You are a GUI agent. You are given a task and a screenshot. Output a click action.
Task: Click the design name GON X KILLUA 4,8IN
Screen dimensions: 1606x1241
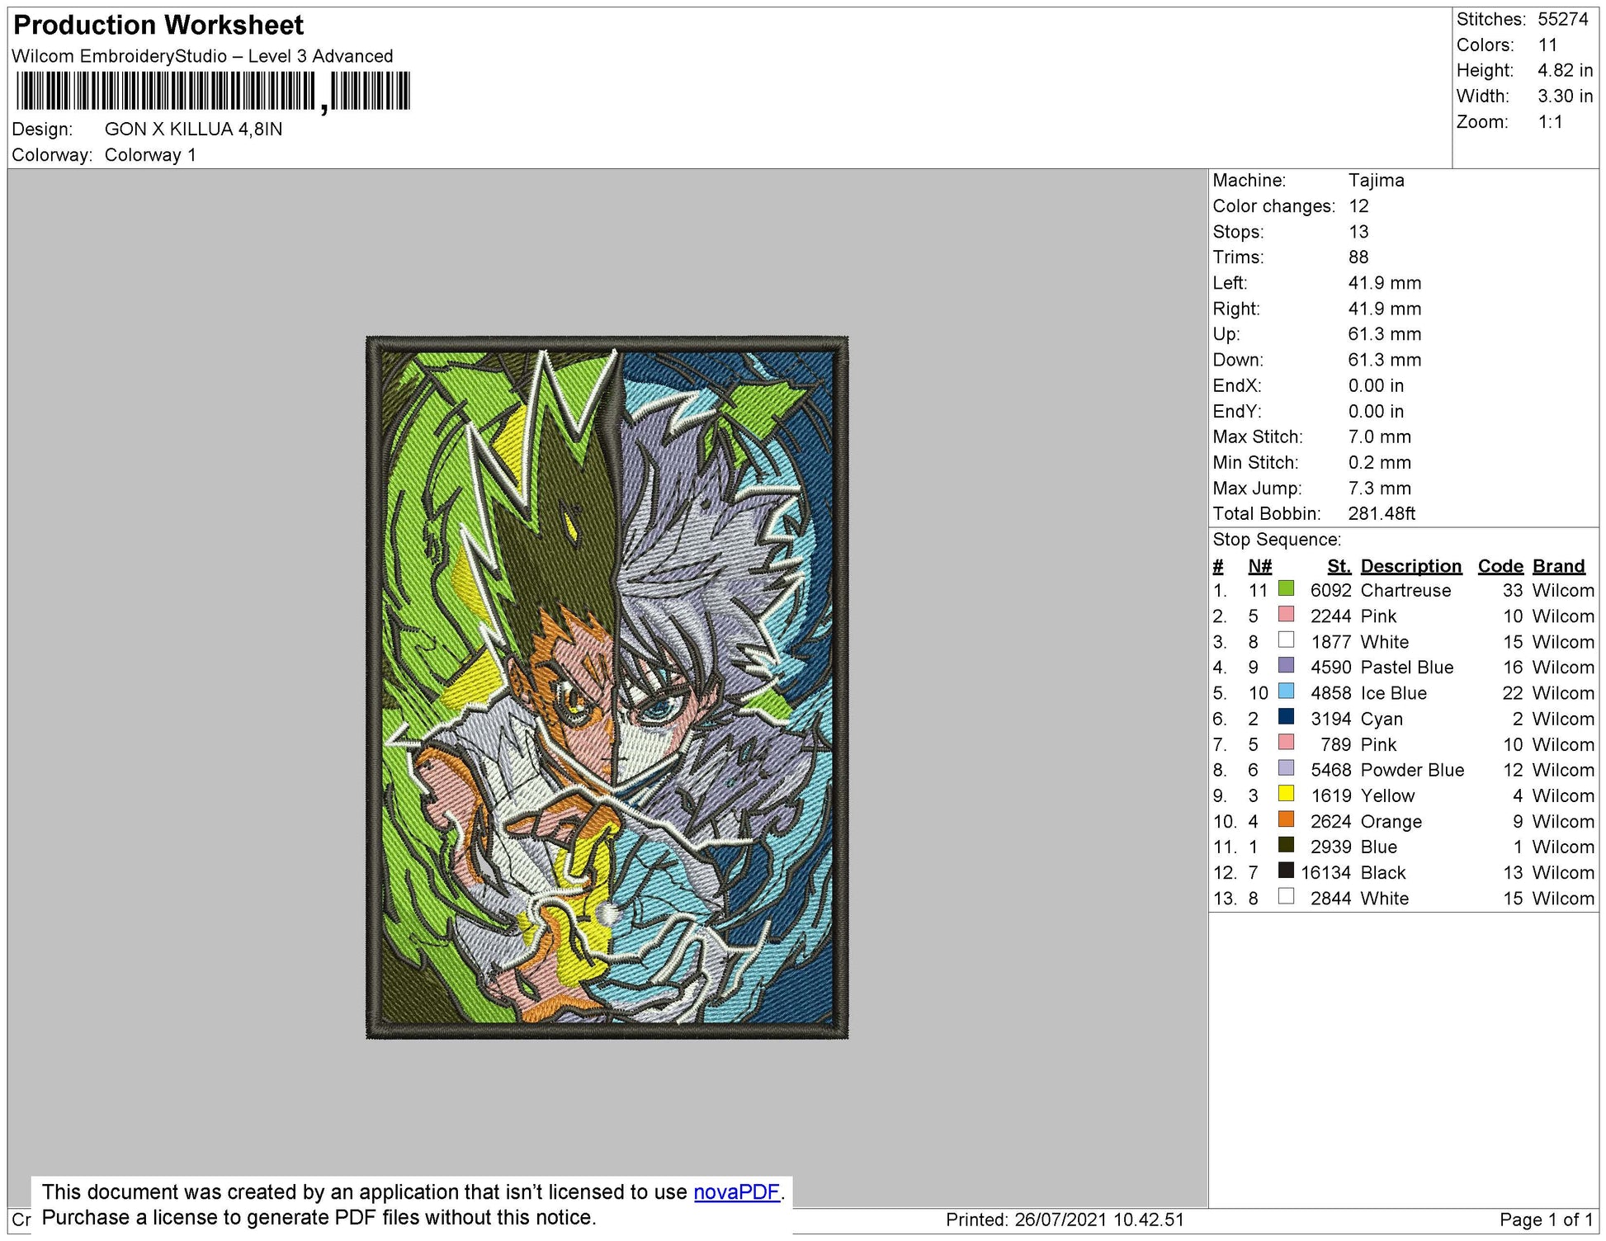193,130
